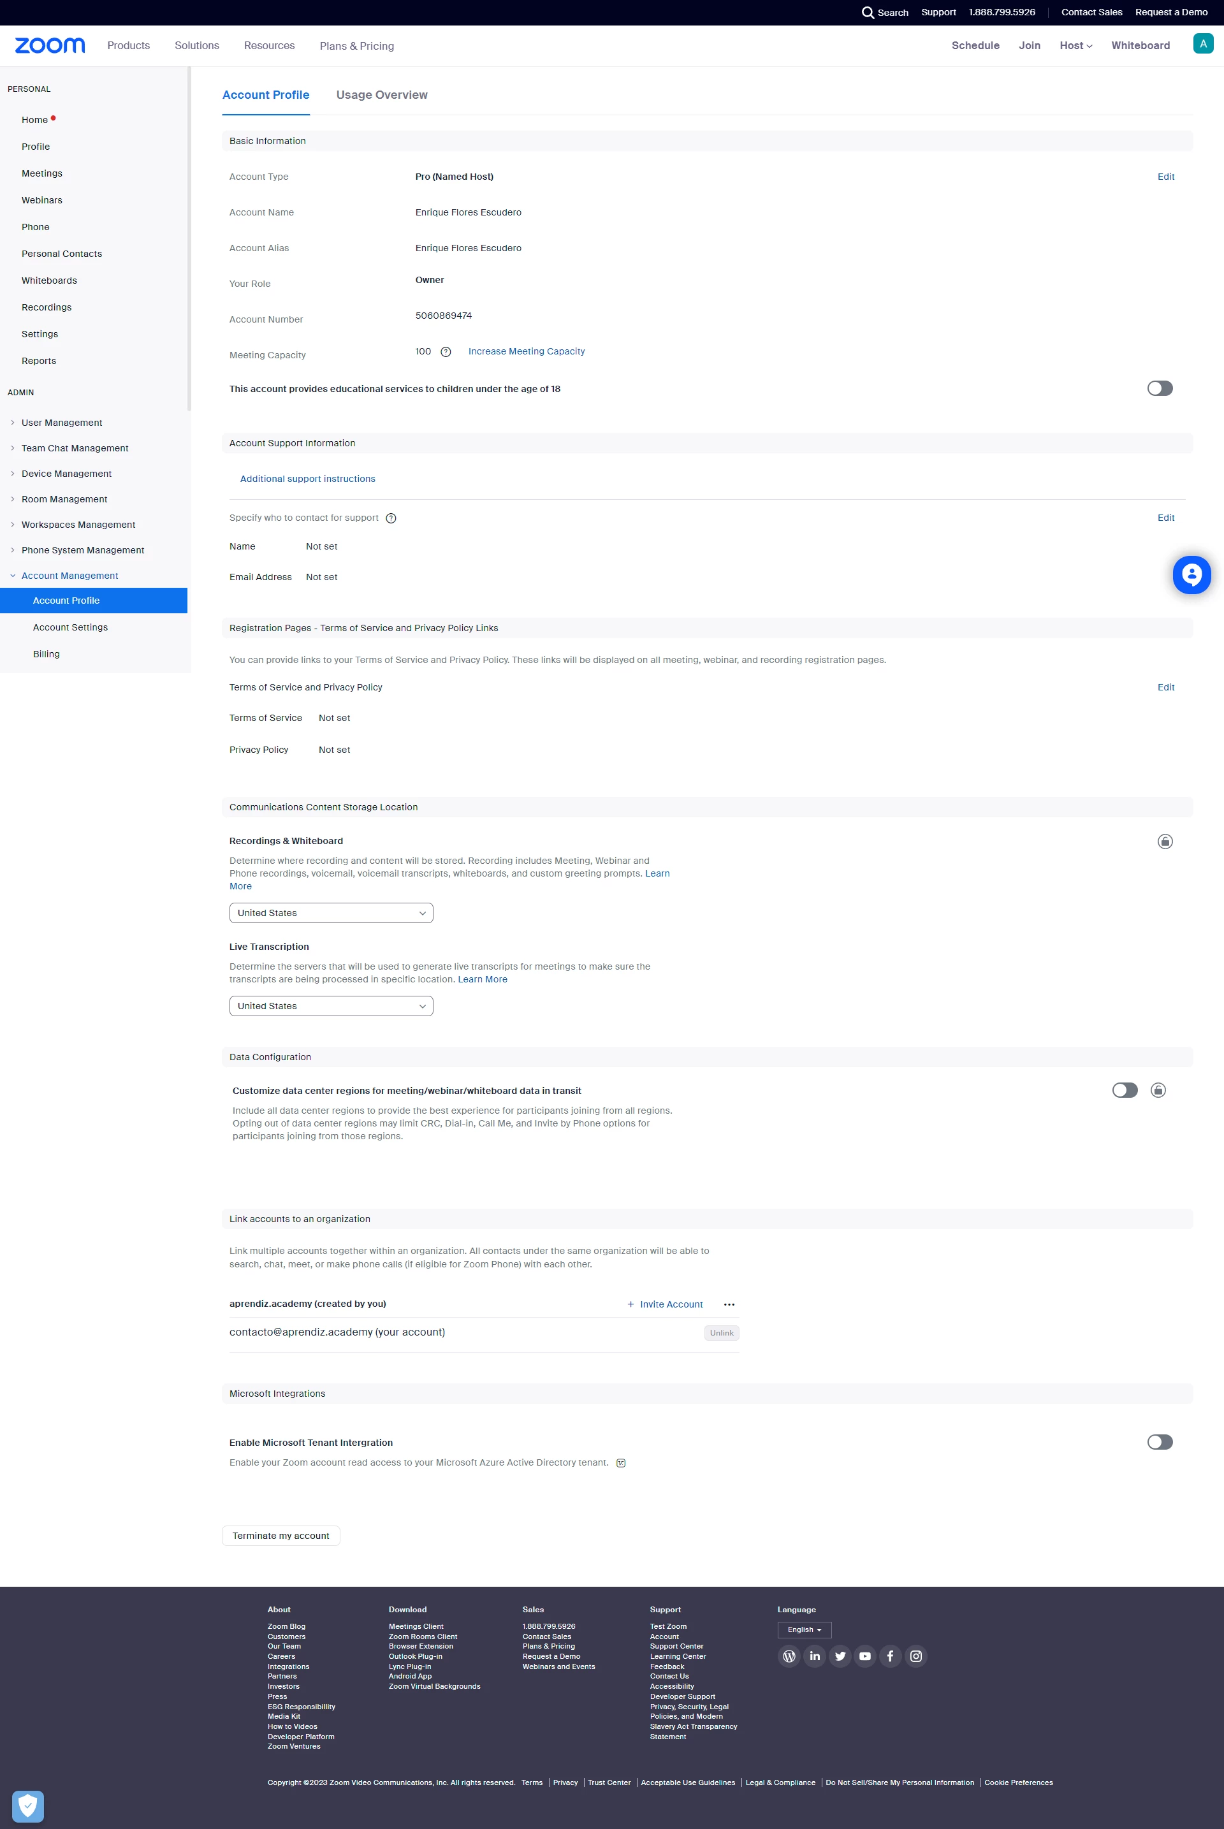Open Recordings & Whiteboard location dropdown
1224x1829 pixels.
click(331, 912)
